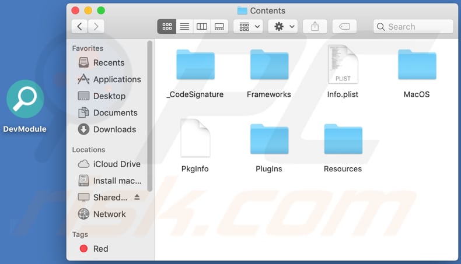Image resolution: width=461 pixels, height=264 pixels.
Task: Switch to icon view mode
Action: click(167, 27)
